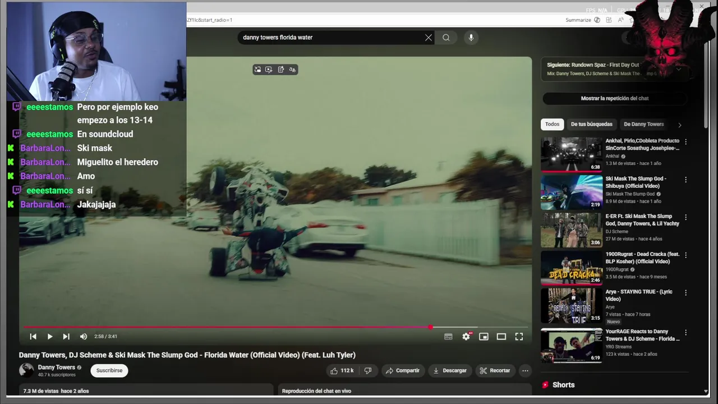Open the Ankhal, Pirlo video thumbnail
This screenshot has height=404, width=718.
[571, 154]
